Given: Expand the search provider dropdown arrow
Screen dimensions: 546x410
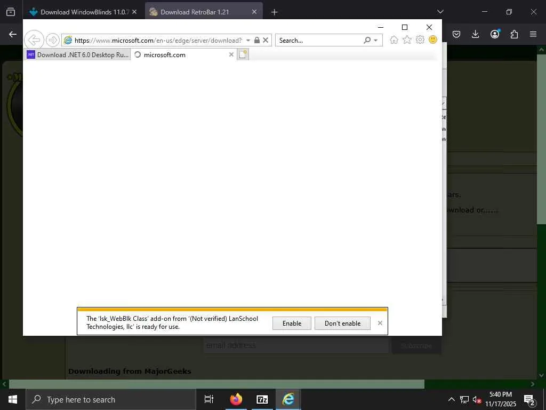Looking at the screenshot, I should point(376,41).
